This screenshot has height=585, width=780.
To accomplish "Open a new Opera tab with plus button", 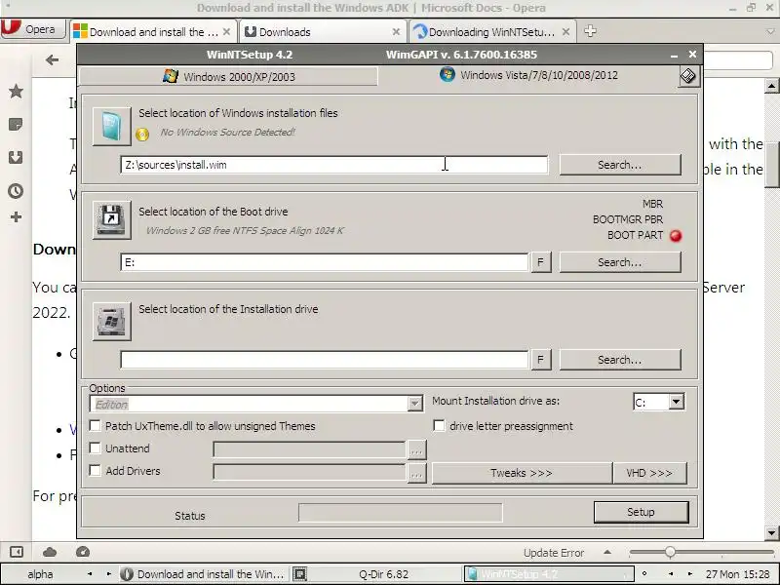I will 590,31.
